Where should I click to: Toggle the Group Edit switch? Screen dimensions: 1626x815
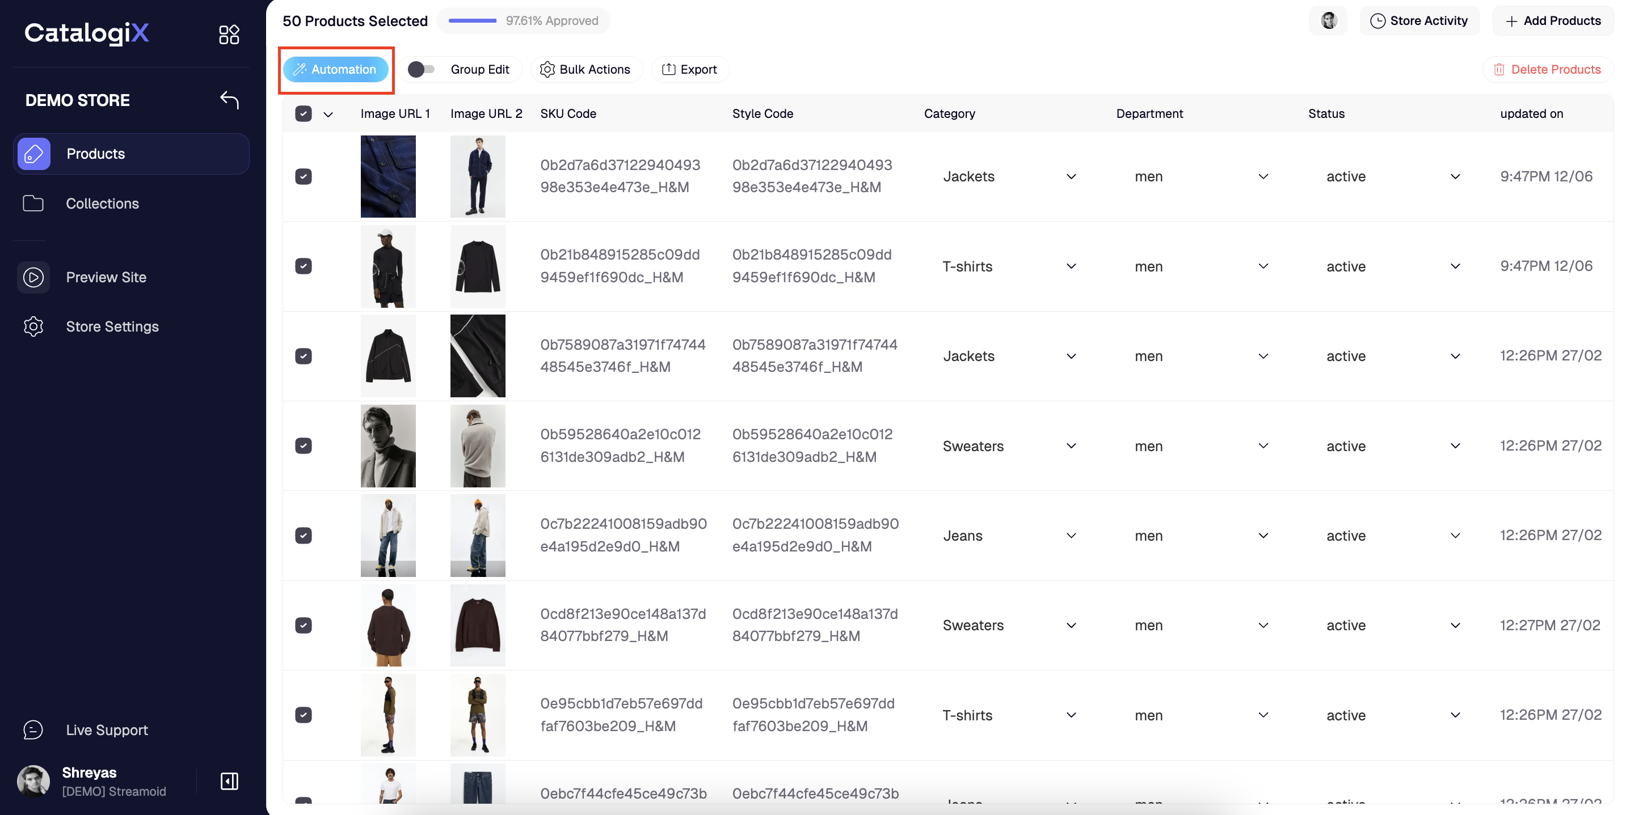click(421, 69)
